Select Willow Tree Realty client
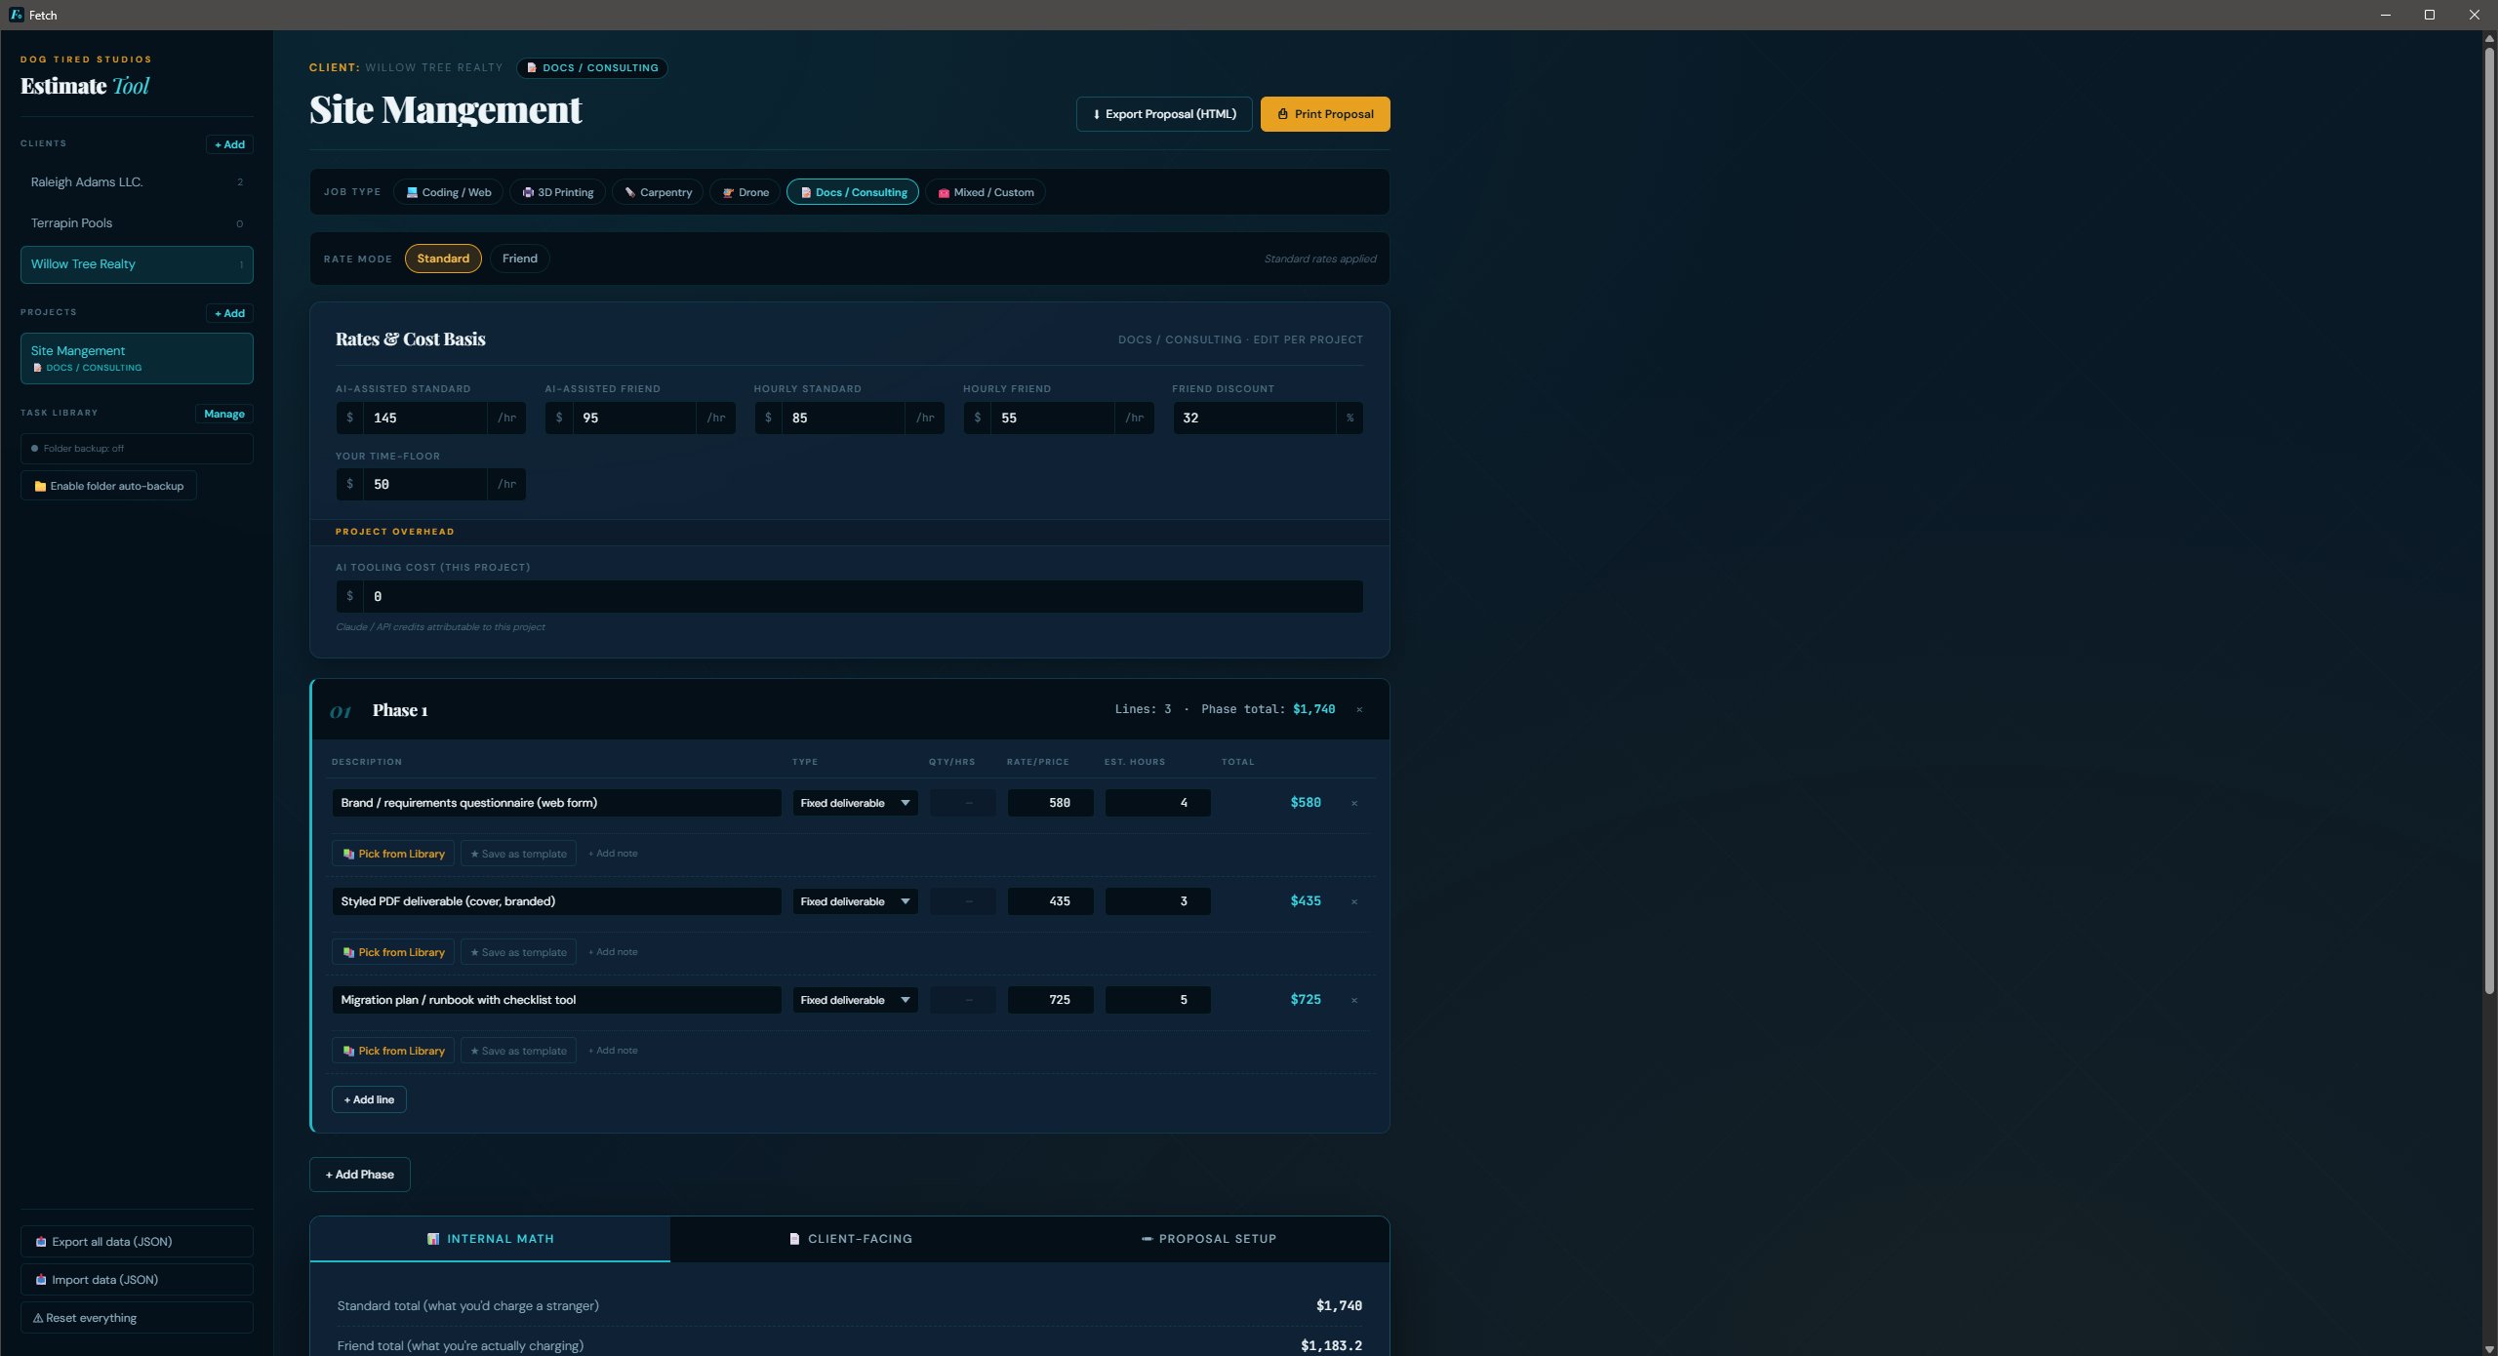Image resolution: width=2498 pixels, height=1356 pixels. [137, 264]
